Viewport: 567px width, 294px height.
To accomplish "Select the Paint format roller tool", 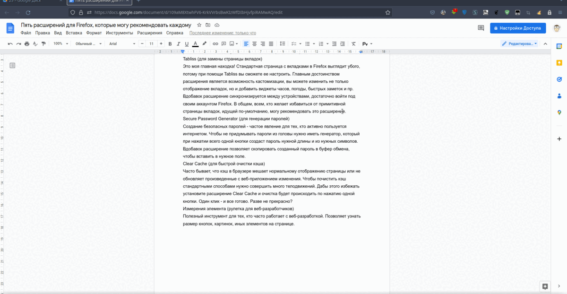I will (43, 43).
